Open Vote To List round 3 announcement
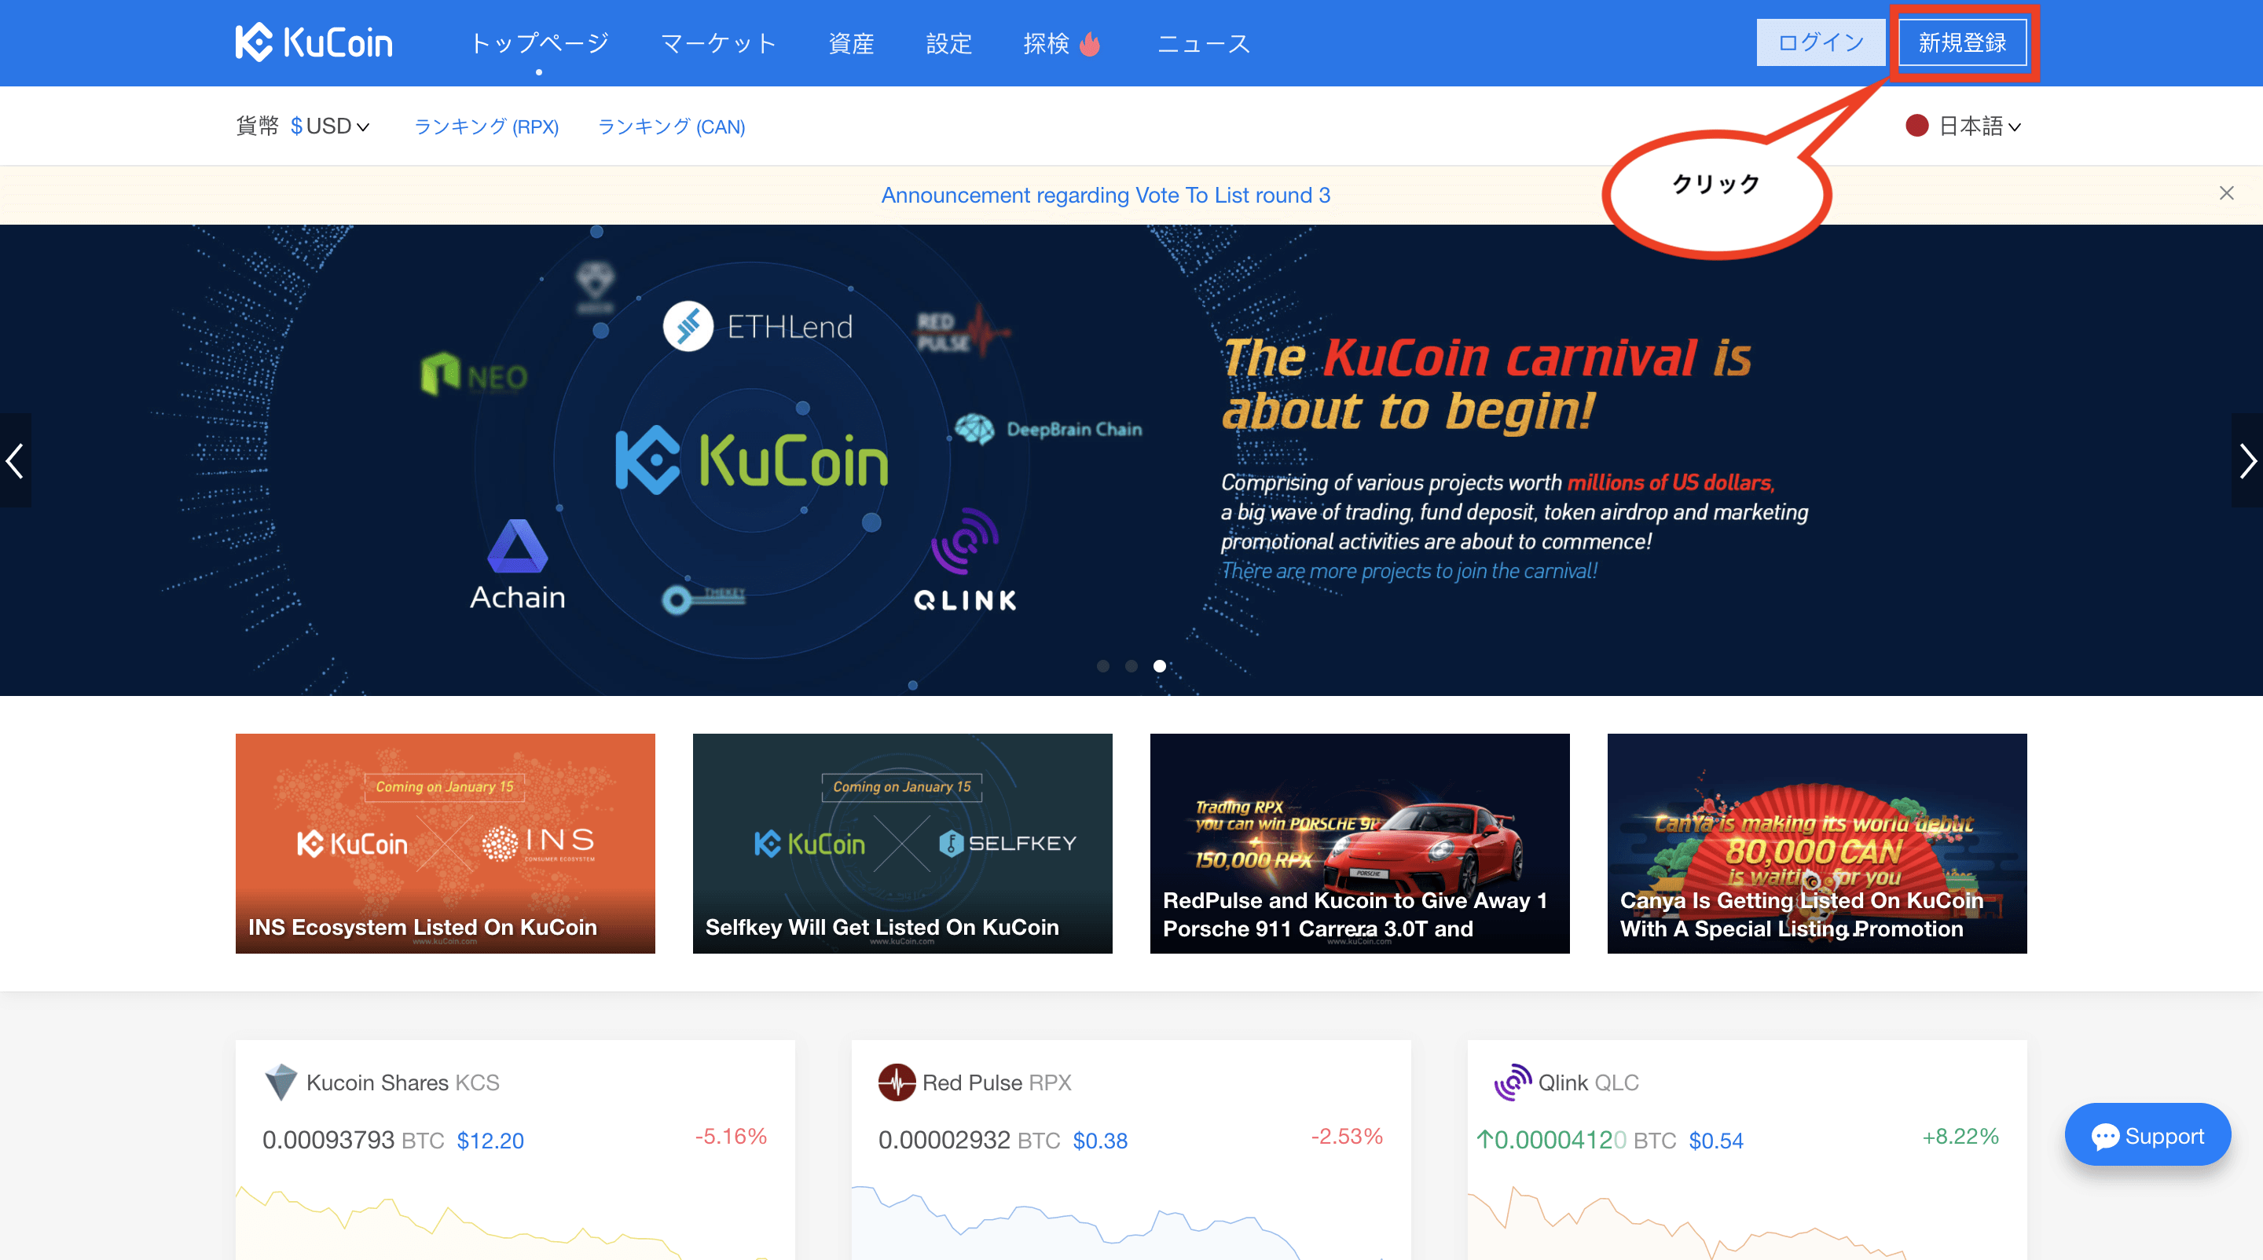The image size is (2263, 1260). [1105, 195]
